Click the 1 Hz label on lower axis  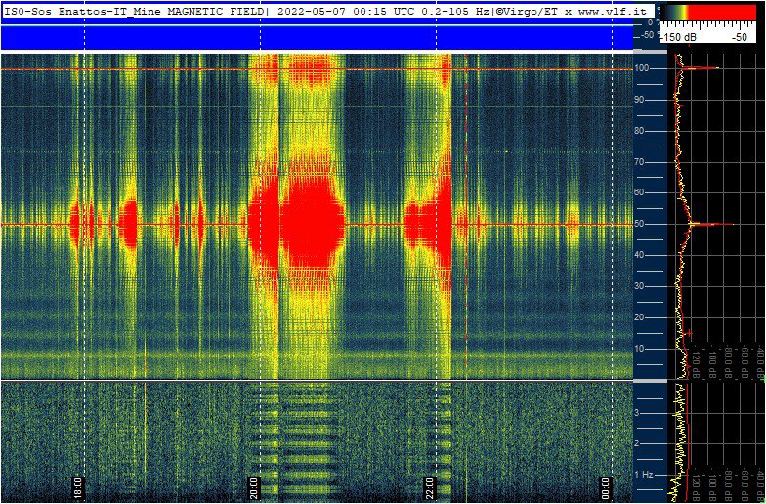(x=644, y=475)
